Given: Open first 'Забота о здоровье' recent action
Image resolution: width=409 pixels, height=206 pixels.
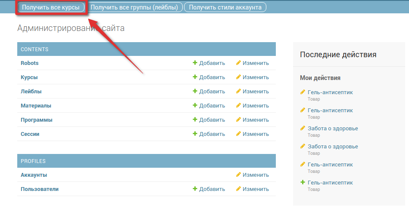Looking at the screenshot, I should click(x=333, y=128).
